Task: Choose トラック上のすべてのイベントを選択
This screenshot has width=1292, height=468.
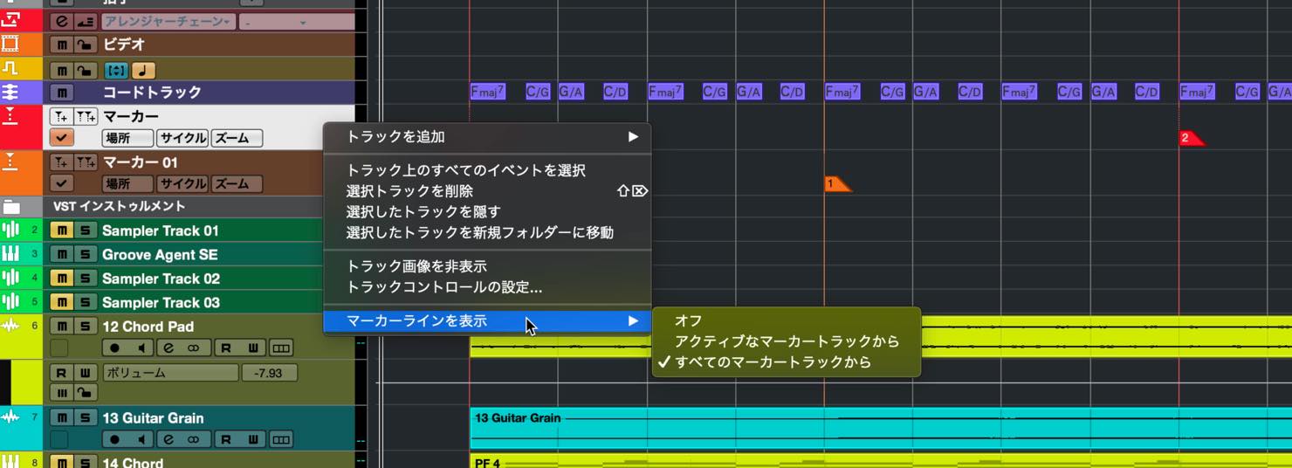Action: click(x=487, y=170)
